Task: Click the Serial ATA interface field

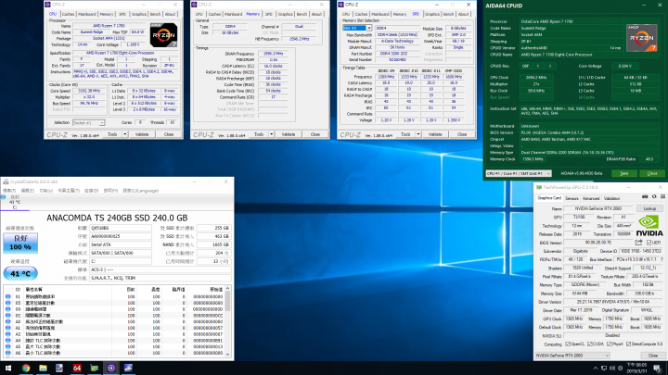Action: (x=121, y=244)
